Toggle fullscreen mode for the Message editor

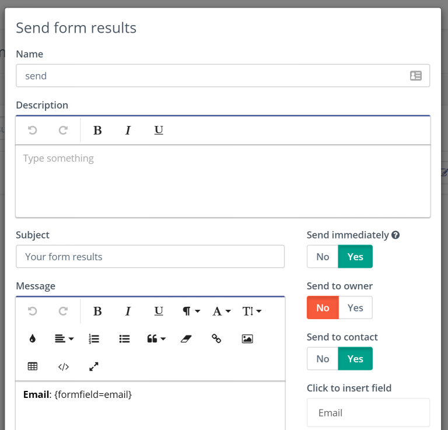pos(94,366)
